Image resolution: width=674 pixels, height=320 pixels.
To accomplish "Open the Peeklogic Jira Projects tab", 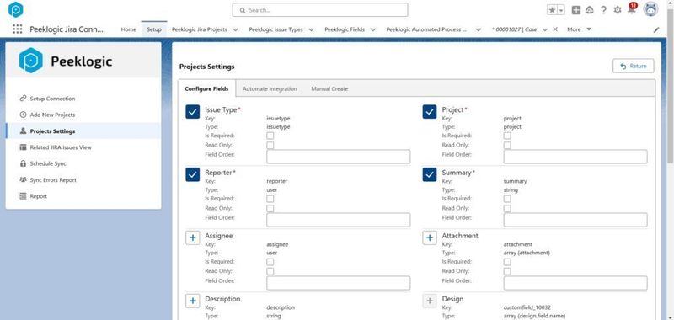I will pos(200,29).
